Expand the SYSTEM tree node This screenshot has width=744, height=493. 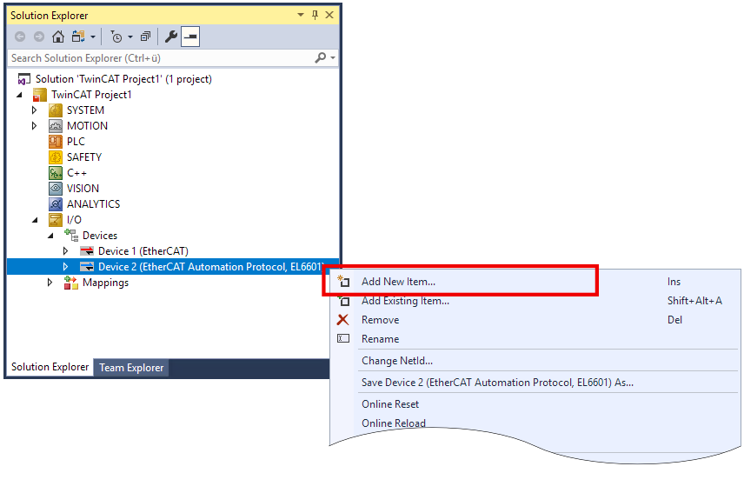35,110
